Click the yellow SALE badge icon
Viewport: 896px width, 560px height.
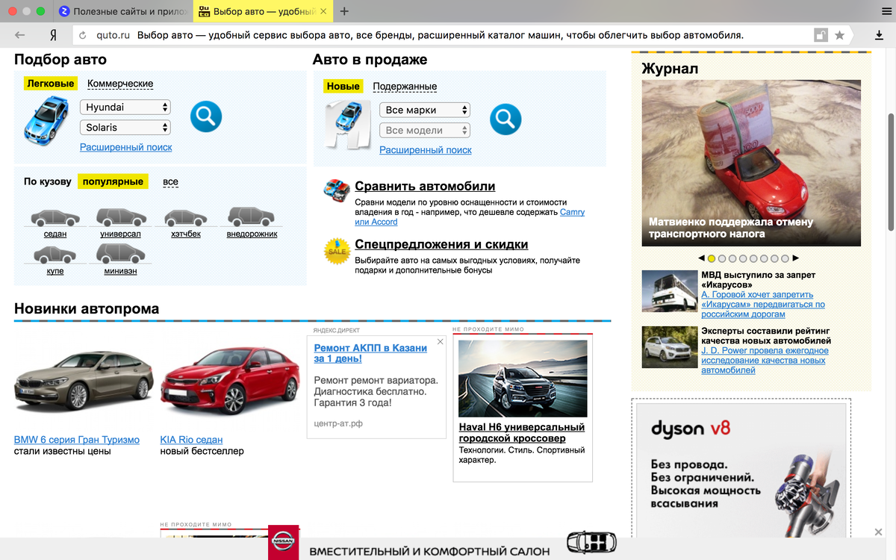[337, 252]
